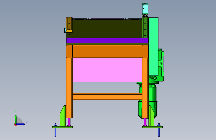Select the right lime base plate
The width and height of the screenshot is (216, 140).
152,127
